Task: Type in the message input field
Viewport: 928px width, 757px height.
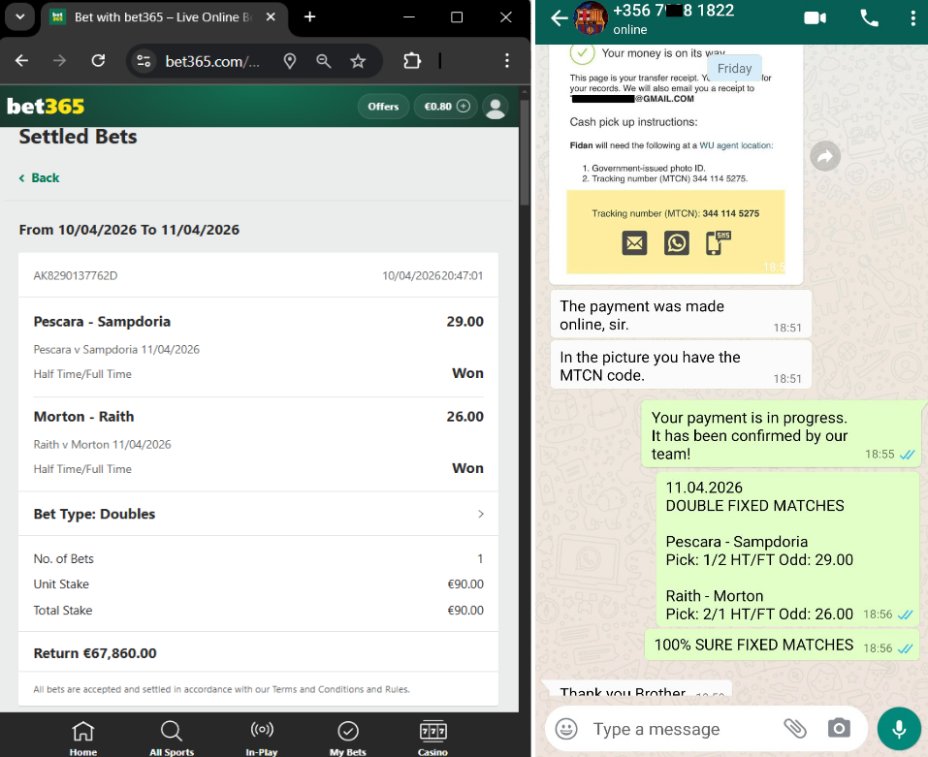Action: [x=669, y=729]
